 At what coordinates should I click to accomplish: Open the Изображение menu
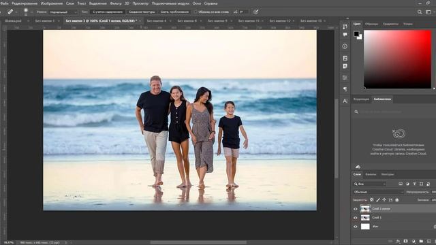[52, 3]
